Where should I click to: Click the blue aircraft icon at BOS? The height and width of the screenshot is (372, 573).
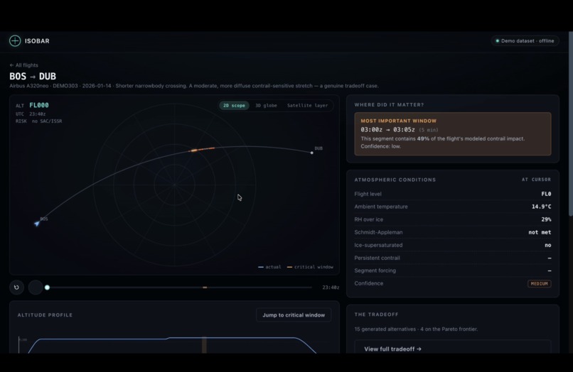[x=37, y=224]
